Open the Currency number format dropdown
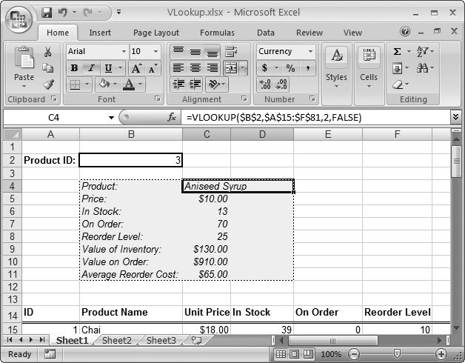Image resolution: width=465 pixels, height=363 pixels. 310,52
